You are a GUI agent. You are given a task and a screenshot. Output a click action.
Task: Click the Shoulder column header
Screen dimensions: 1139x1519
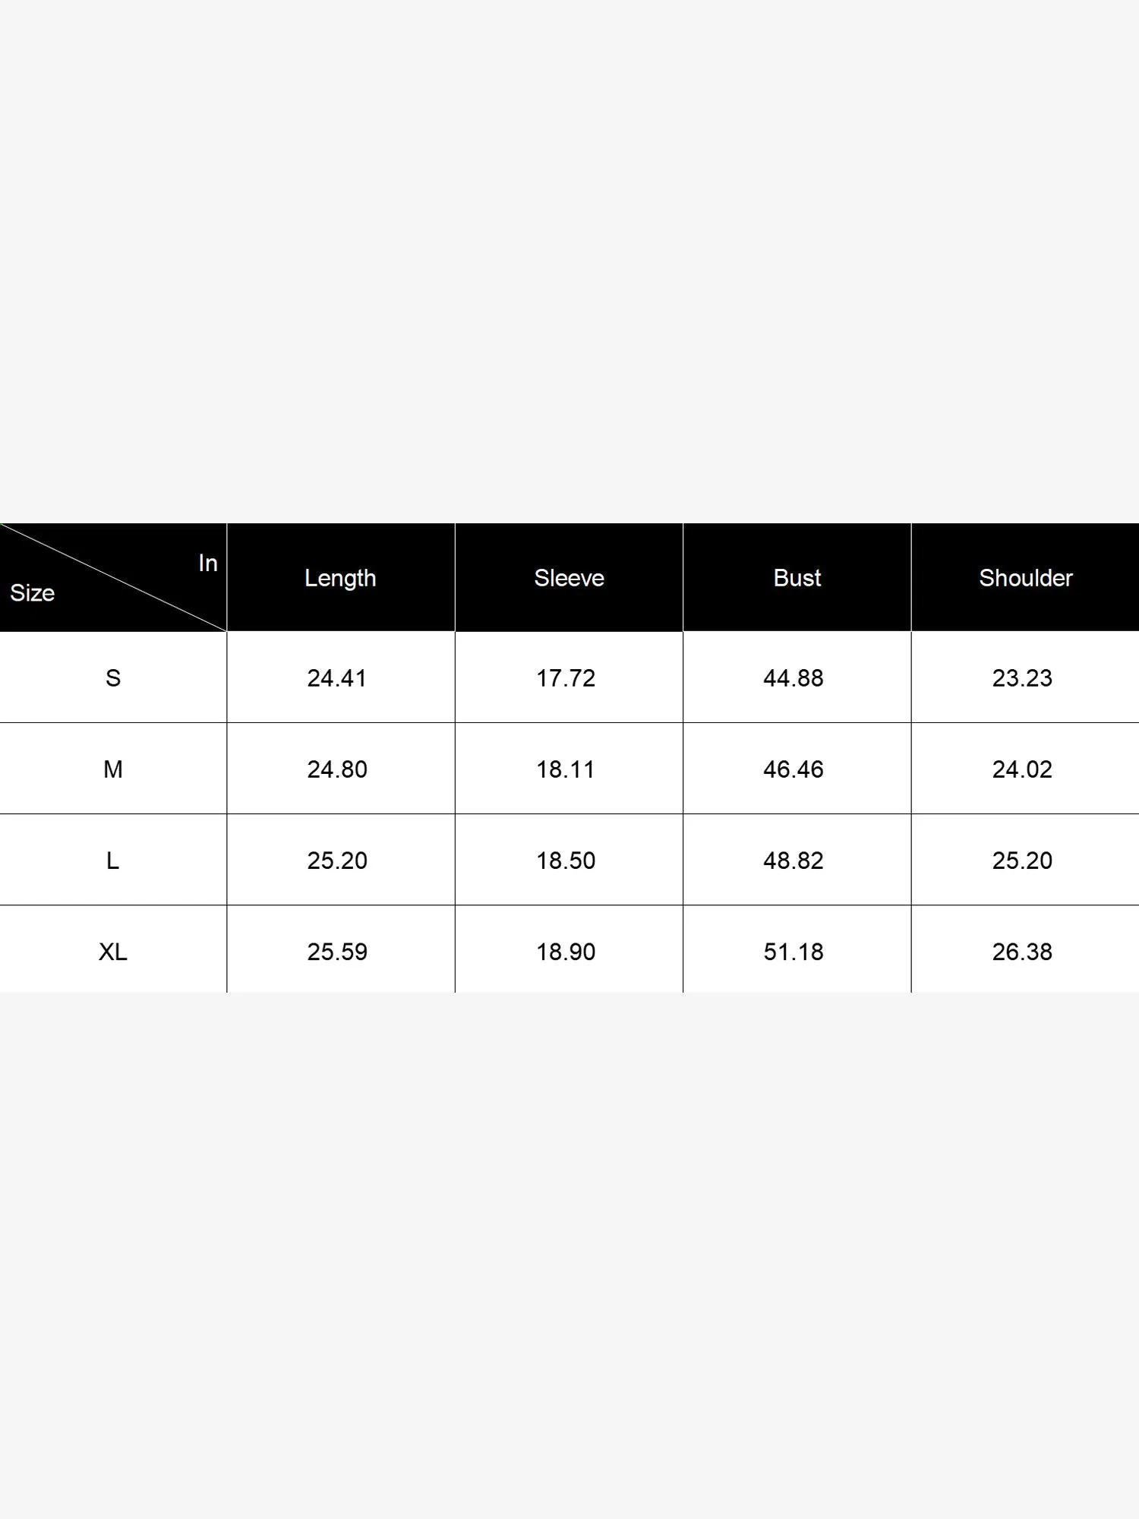click(1025, 578)
